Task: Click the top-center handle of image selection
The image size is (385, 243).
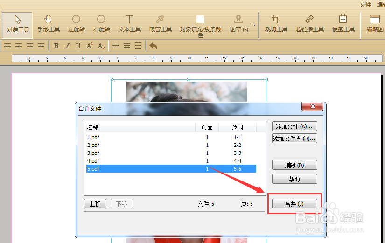Action: coord(189,80)
